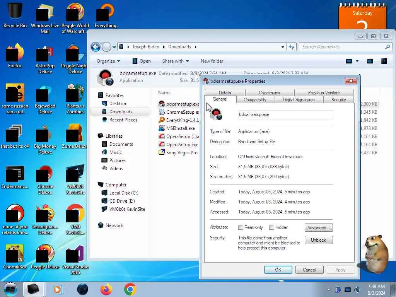Screen dimensions: 396x297
Task: Launch Firefox from the desktop icon
Action: tap(15, 56)
